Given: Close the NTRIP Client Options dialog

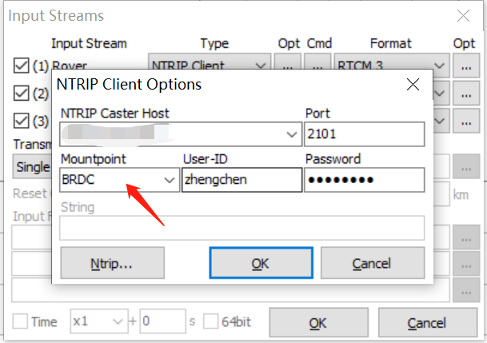Looking at the screenshot, I should [x=413, y=85].
